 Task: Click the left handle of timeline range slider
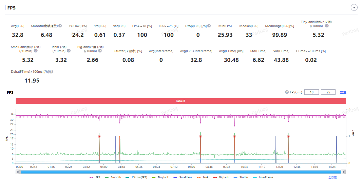pyautogui.click(x=18, y=172)
